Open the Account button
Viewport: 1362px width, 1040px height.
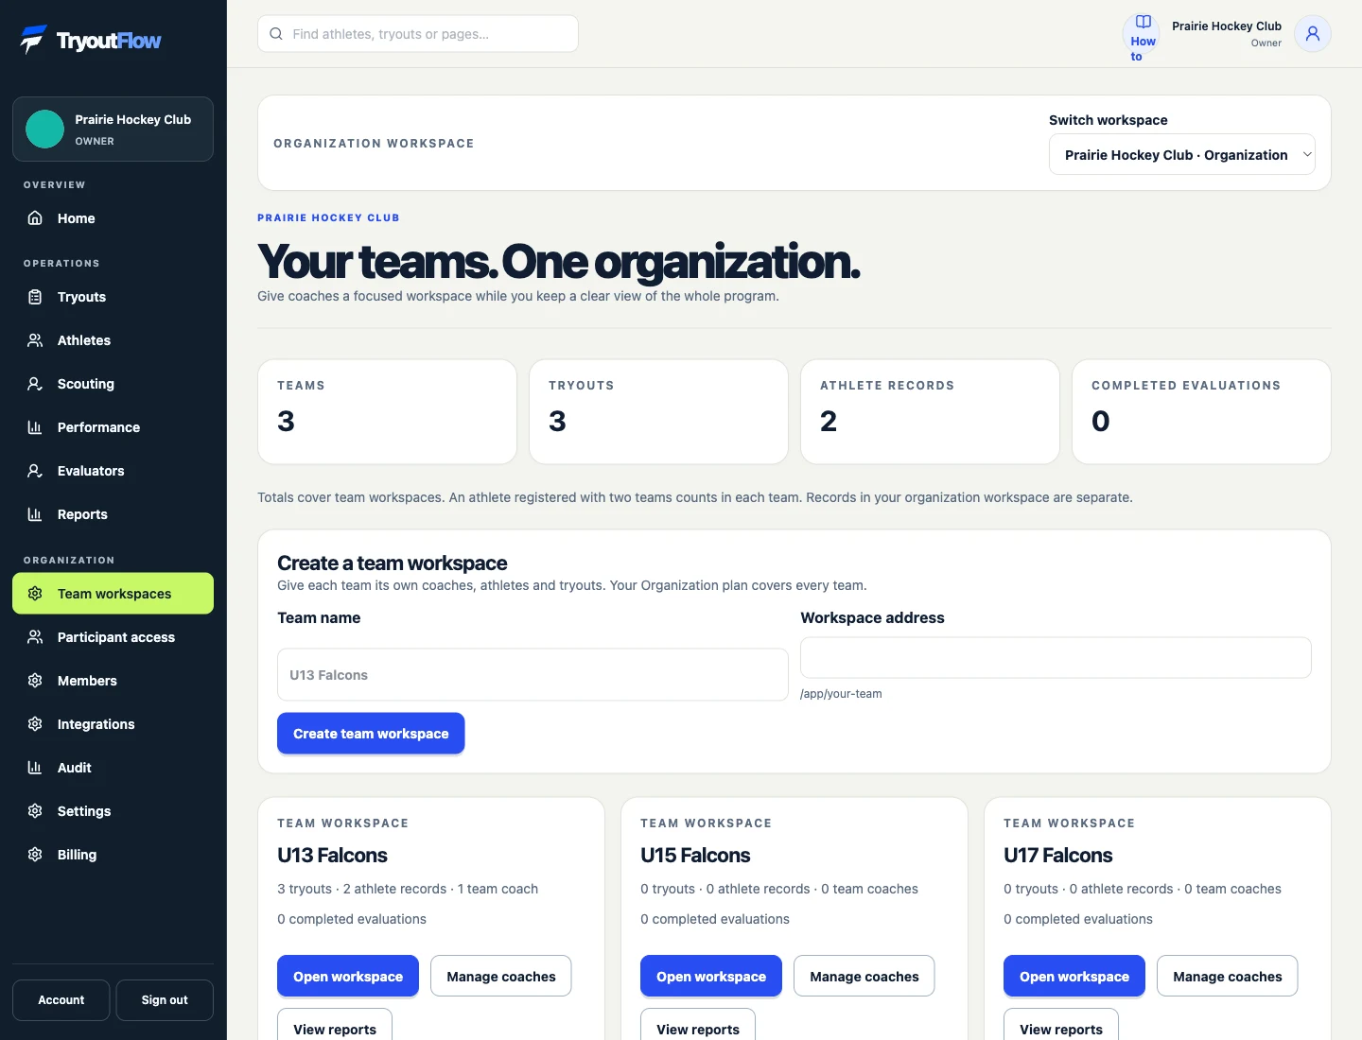point(61,1000)
